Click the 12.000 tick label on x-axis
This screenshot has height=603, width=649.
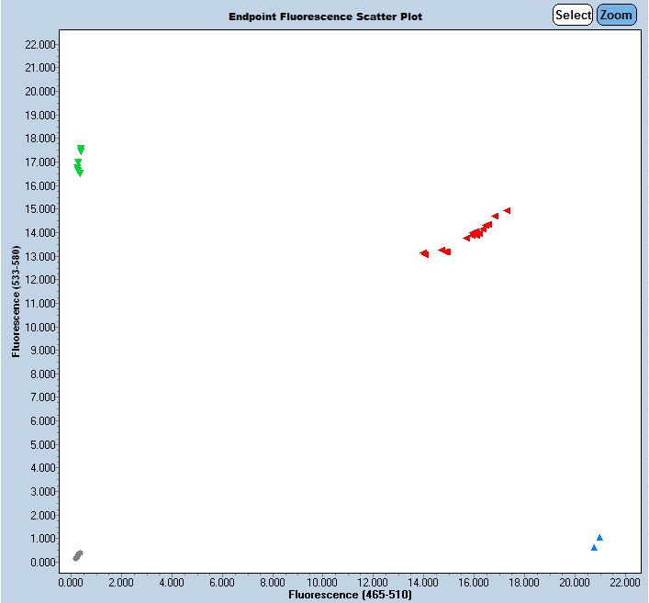click(373, 582)
